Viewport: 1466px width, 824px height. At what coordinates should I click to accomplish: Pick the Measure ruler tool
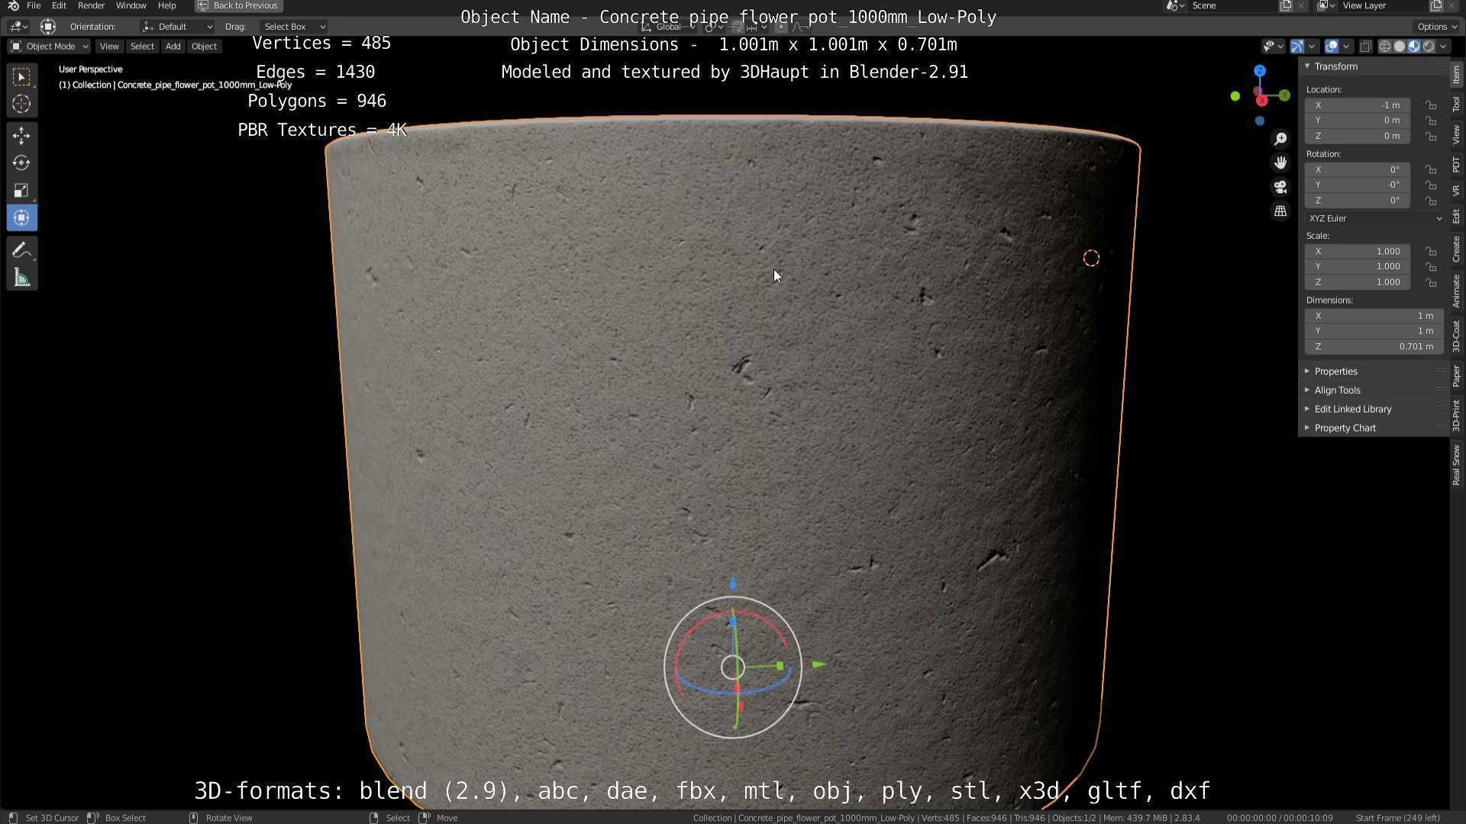pos(21,278)
